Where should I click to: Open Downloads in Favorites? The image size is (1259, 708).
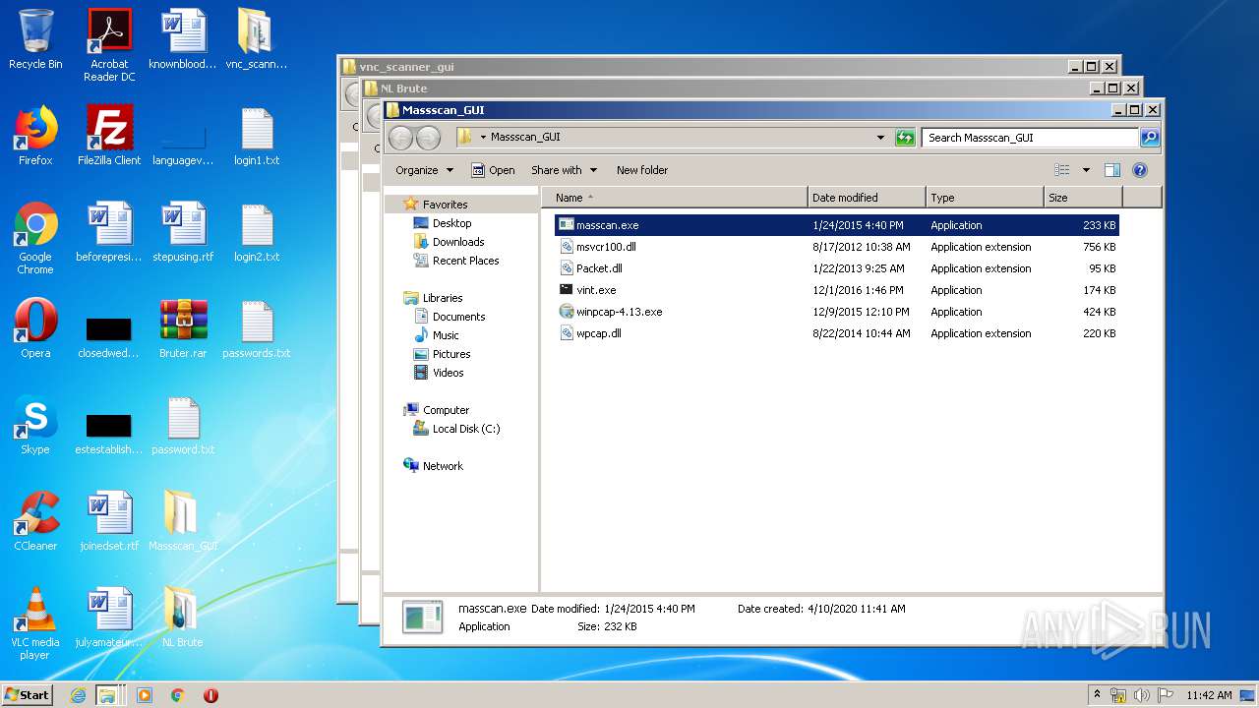pyautogui.click(x=458, y=242)
